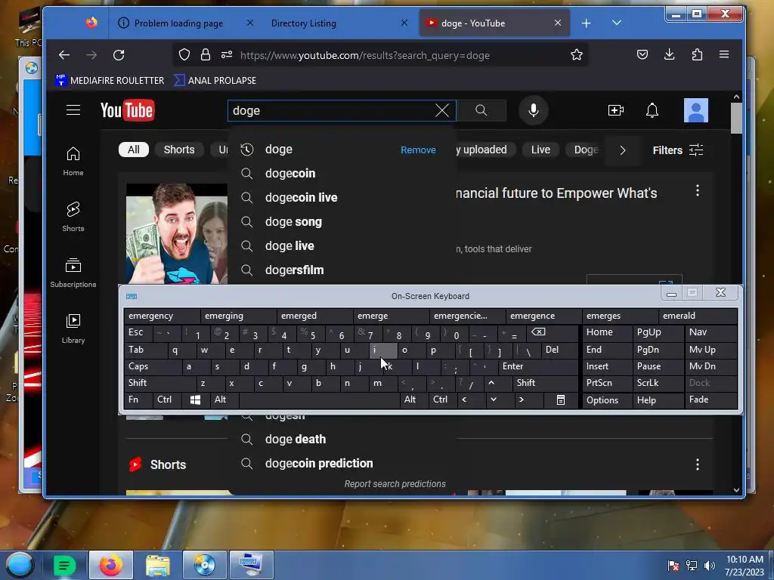Image resolution: width=774 pixels, height=580 pixels.
Task: Click the Options key on keyboard
Action: coord(607,400)
